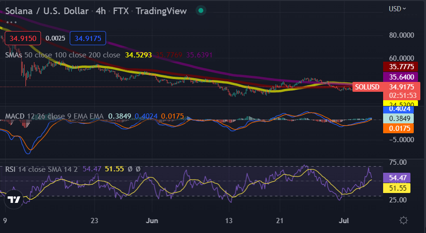This screenshot has width=426, height=233.
Task: Select the SMAs indicator legend
Action: coord(63,55)
